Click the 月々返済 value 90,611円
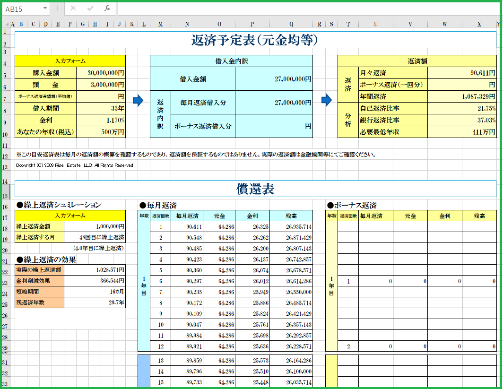Viewport: 503px width, 389px height. click(x=462, y=73)
